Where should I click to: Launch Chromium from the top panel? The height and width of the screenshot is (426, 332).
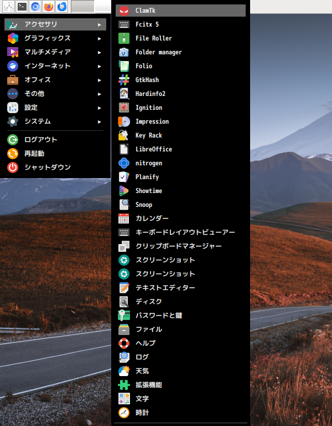click(35, 7)
